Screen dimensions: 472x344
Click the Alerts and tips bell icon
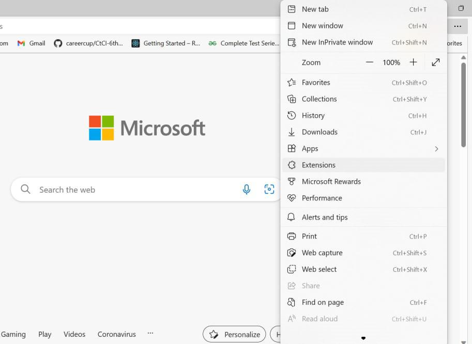point(291,217)
